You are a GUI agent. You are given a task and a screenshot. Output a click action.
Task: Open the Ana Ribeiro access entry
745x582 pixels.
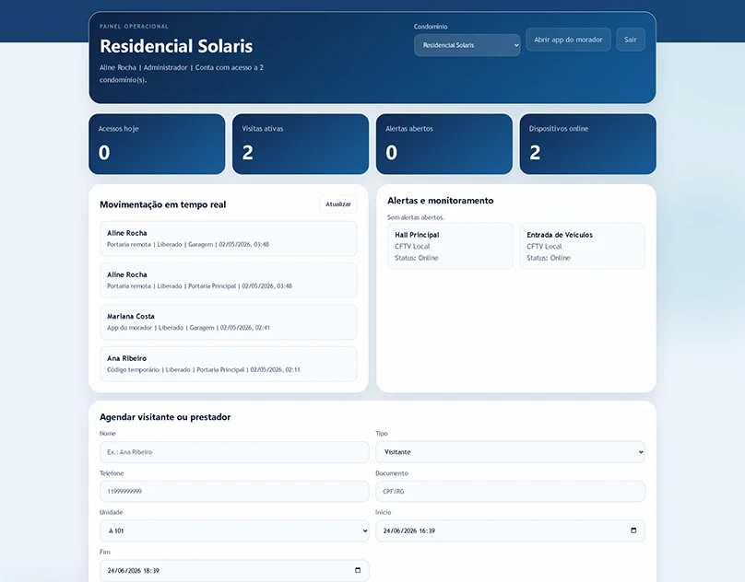(x=229, y=364)
